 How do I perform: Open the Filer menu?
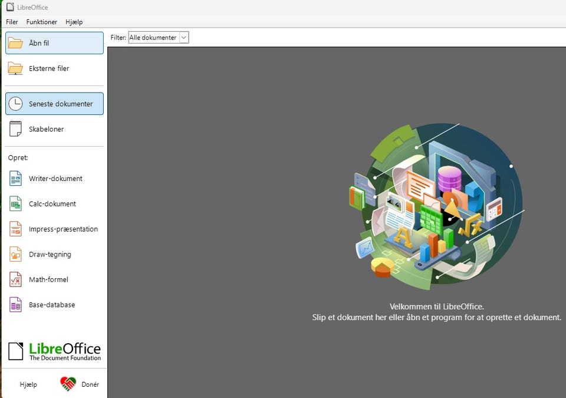coord(12,22)
